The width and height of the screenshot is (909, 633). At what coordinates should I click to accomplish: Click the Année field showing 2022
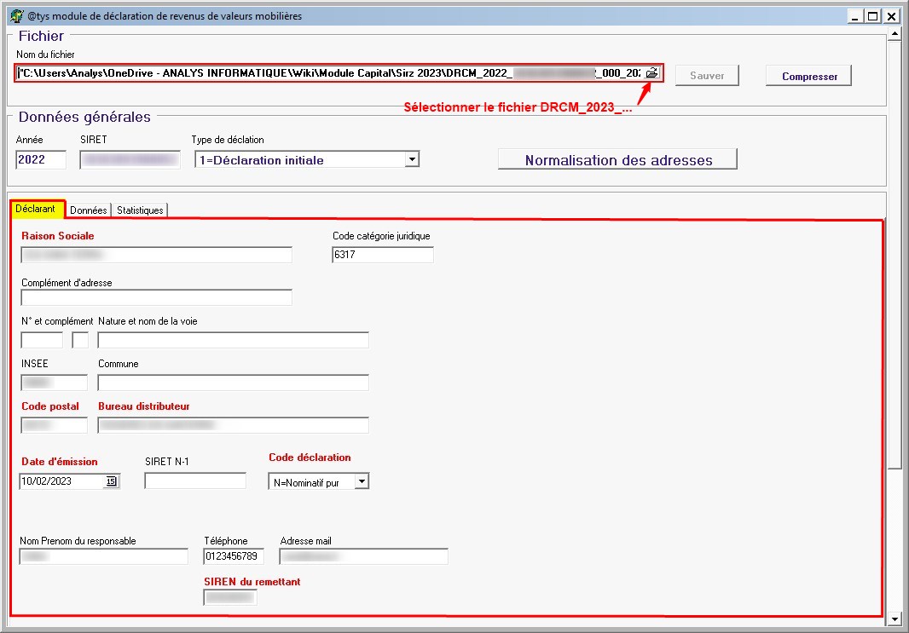tap(41, 159)
